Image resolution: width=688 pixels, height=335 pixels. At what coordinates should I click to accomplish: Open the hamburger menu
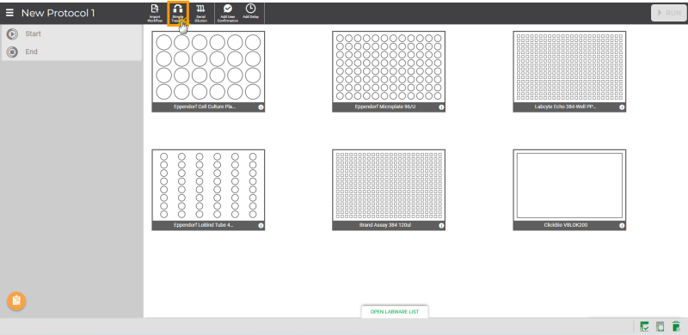click(9, 13)
